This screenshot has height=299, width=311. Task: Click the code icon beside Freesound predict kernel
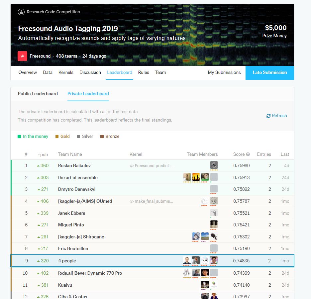tap(132, 166)
